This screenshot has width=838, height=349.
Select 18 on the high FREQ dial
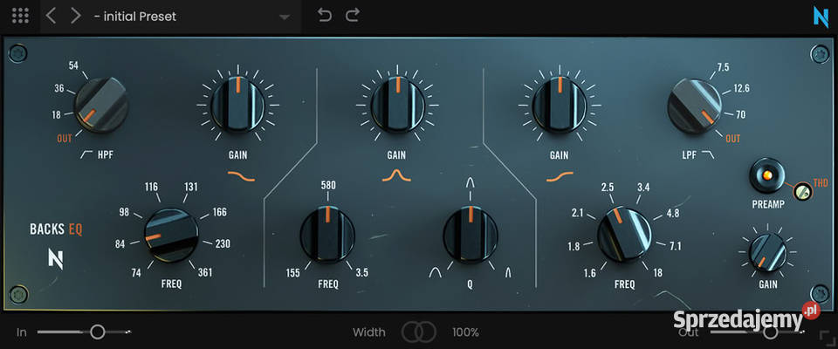tap(657, 273)
